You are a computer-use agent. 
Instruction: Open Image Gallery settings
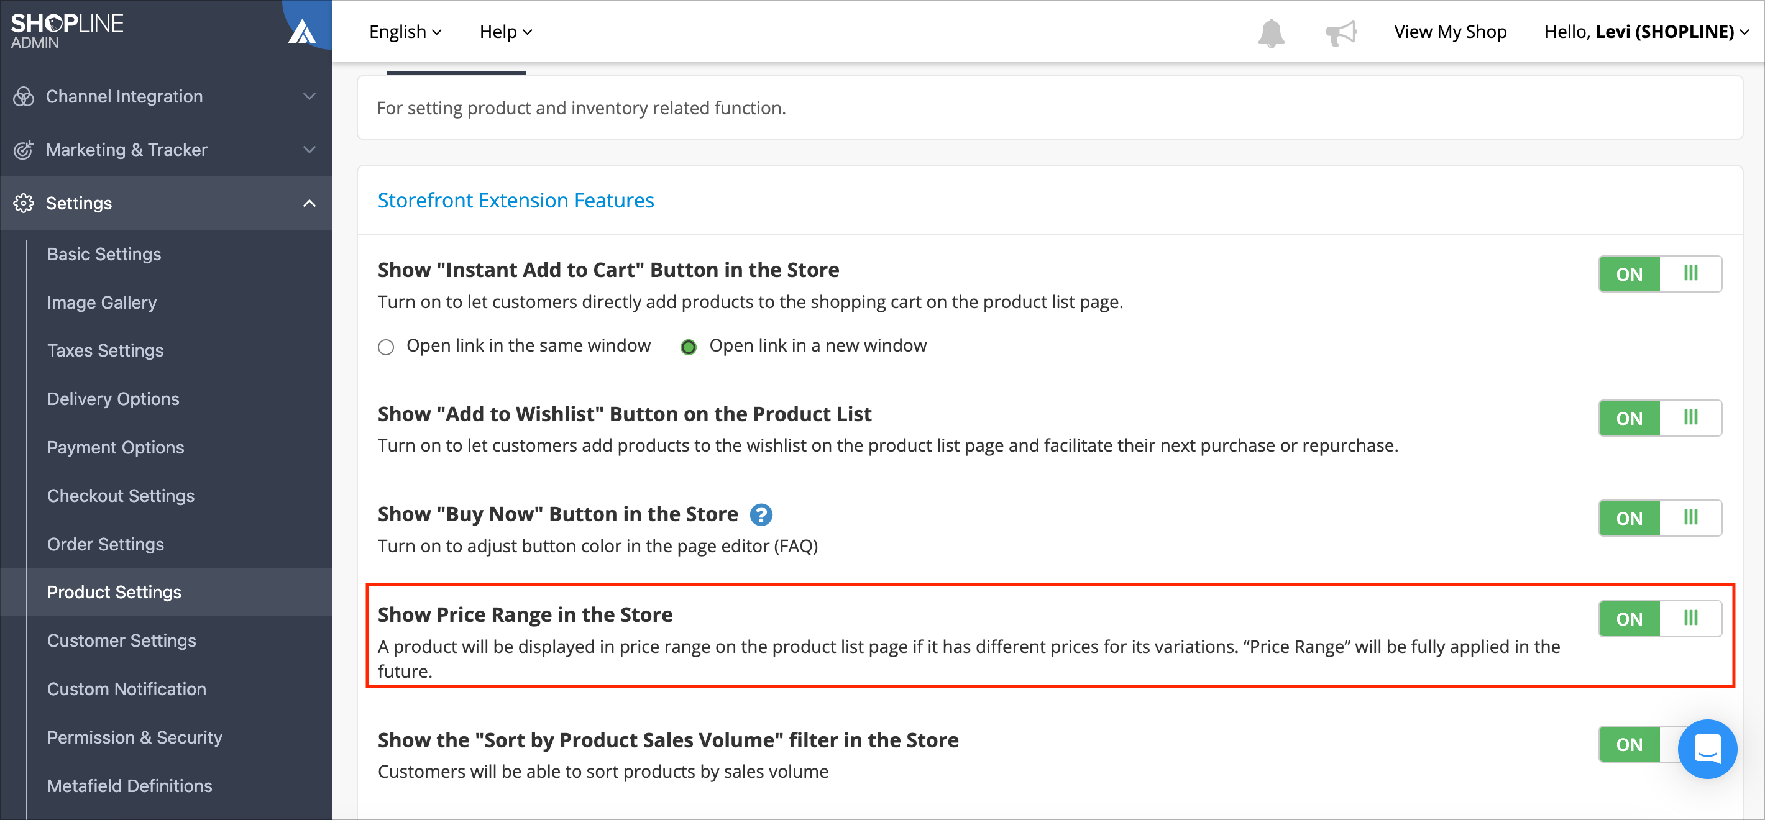[x=102, y=303]
